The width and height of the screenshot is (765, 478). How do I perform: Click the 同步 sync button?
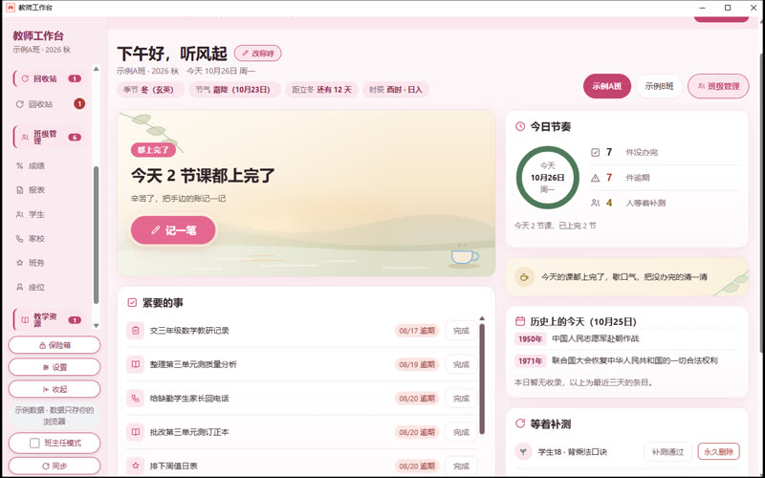55,466
